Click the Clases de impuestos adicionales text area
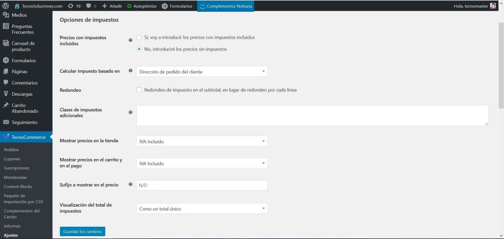The image size is (504, 239). (312, 115)
